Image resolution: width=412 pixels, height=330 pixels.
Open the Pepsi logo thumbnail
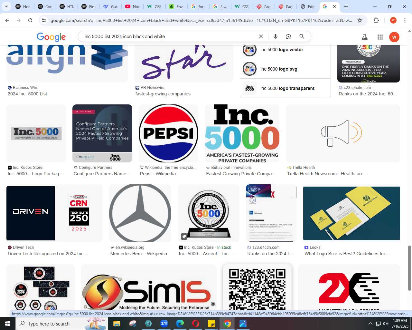coord(168,133)
